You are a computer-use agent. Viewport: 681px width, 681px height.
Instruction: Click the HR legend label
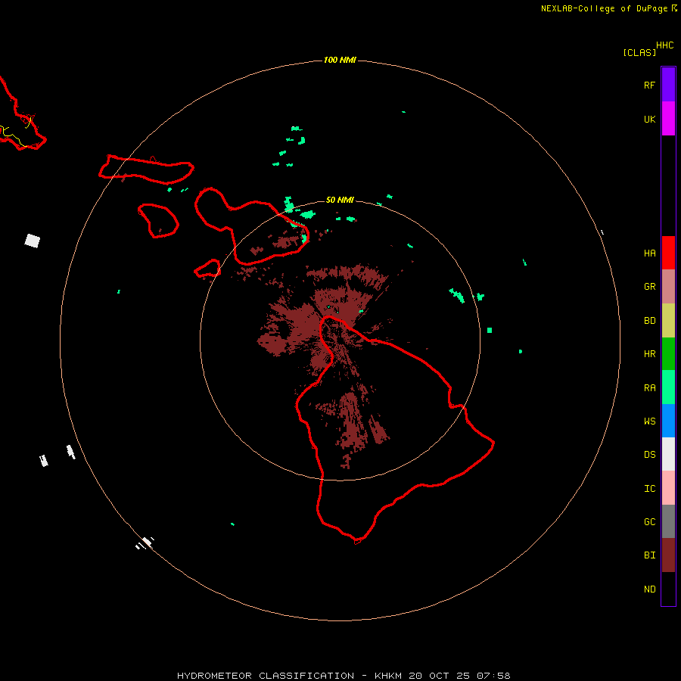pyautogui.click(x=649, y=354)
